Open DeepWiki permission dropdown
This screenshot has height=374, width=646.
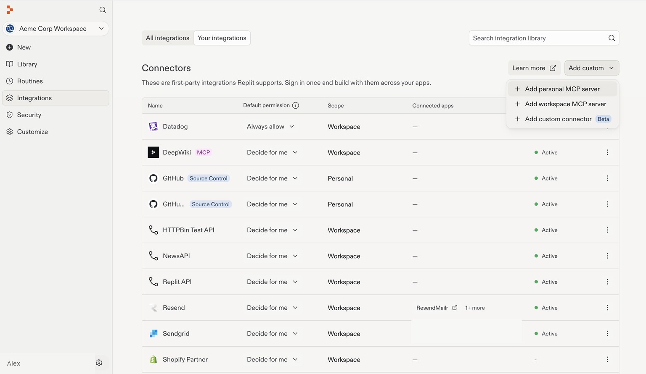(272, 152)
